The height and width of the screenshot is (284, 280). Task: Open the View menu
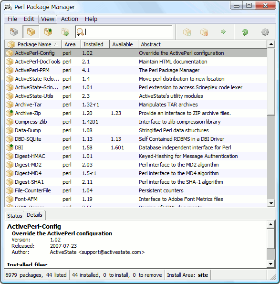pos(48,19)
